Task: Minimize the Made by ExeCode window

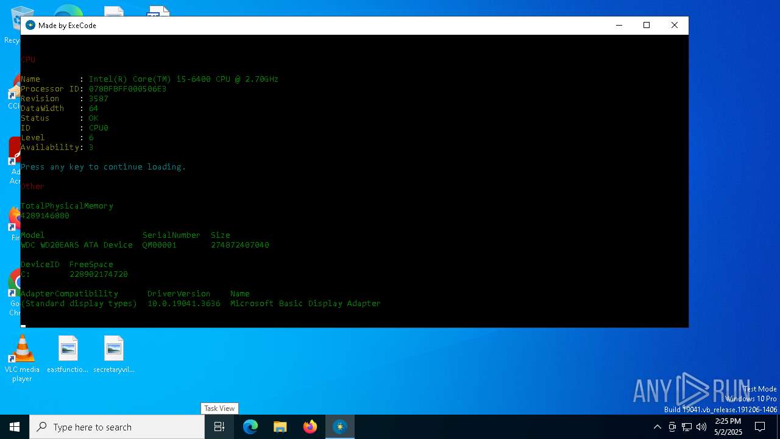Action: (619, 25)
